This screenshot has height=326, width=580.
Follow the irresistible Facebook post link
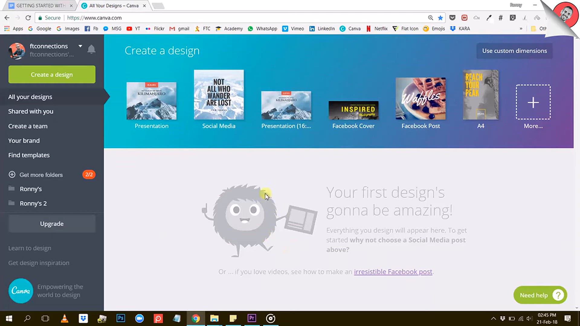click(393, 272)
